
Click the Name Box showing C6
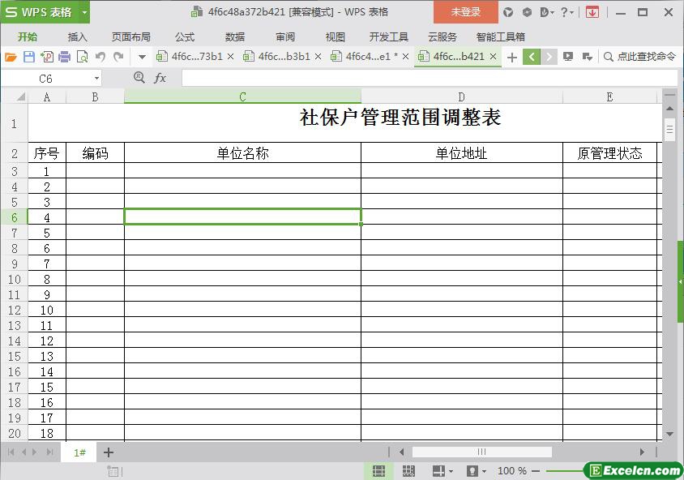coord(46,79)
